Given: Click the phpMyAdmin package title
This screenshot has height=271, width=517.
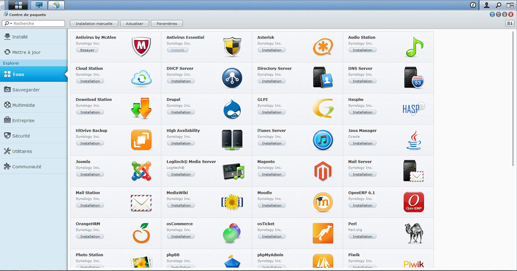Looking at the screenshot, I should (270, 255).
